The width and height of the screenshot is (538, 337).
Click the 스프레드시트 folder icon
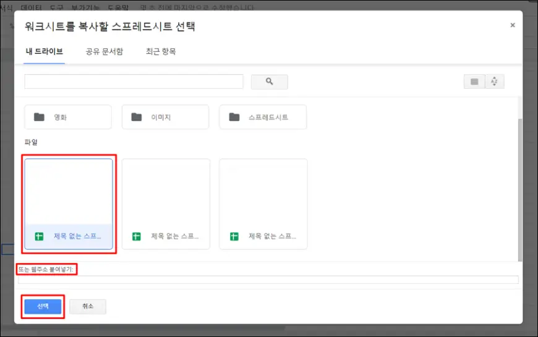click(234, 117)
